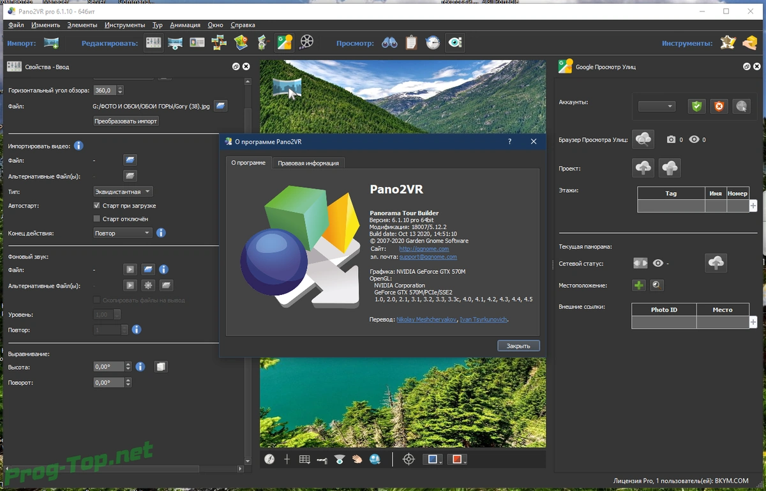Screen dimensions: 766x491
Task: Select the 'О программе' tab
Action: (248, 163)
